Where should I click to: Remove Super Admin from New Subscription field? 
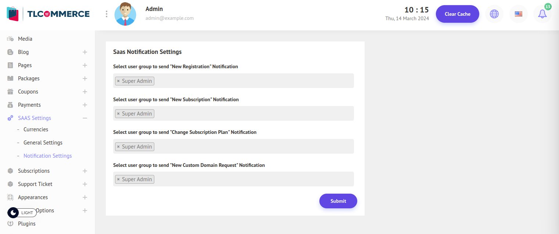pos(118,114)
